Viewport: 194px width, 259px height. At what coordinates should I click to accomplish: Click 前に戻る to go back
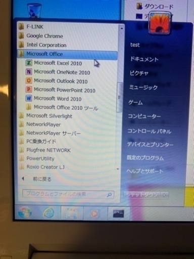click(42, 179)
